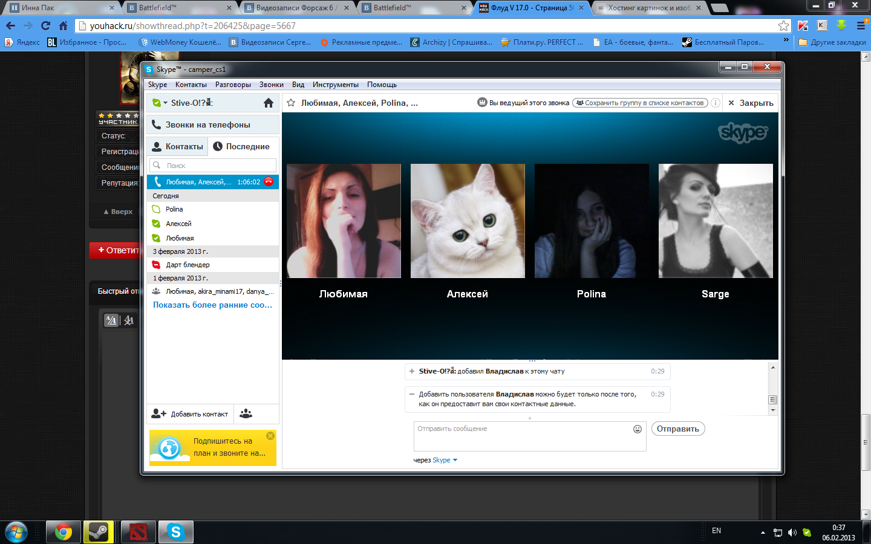
Task: Dismiss the subscription ad banner
Action: tap(270, 436)
